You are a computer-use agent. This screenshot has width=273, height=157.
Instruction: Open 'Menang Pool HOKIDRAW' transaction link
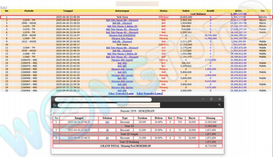122,35
